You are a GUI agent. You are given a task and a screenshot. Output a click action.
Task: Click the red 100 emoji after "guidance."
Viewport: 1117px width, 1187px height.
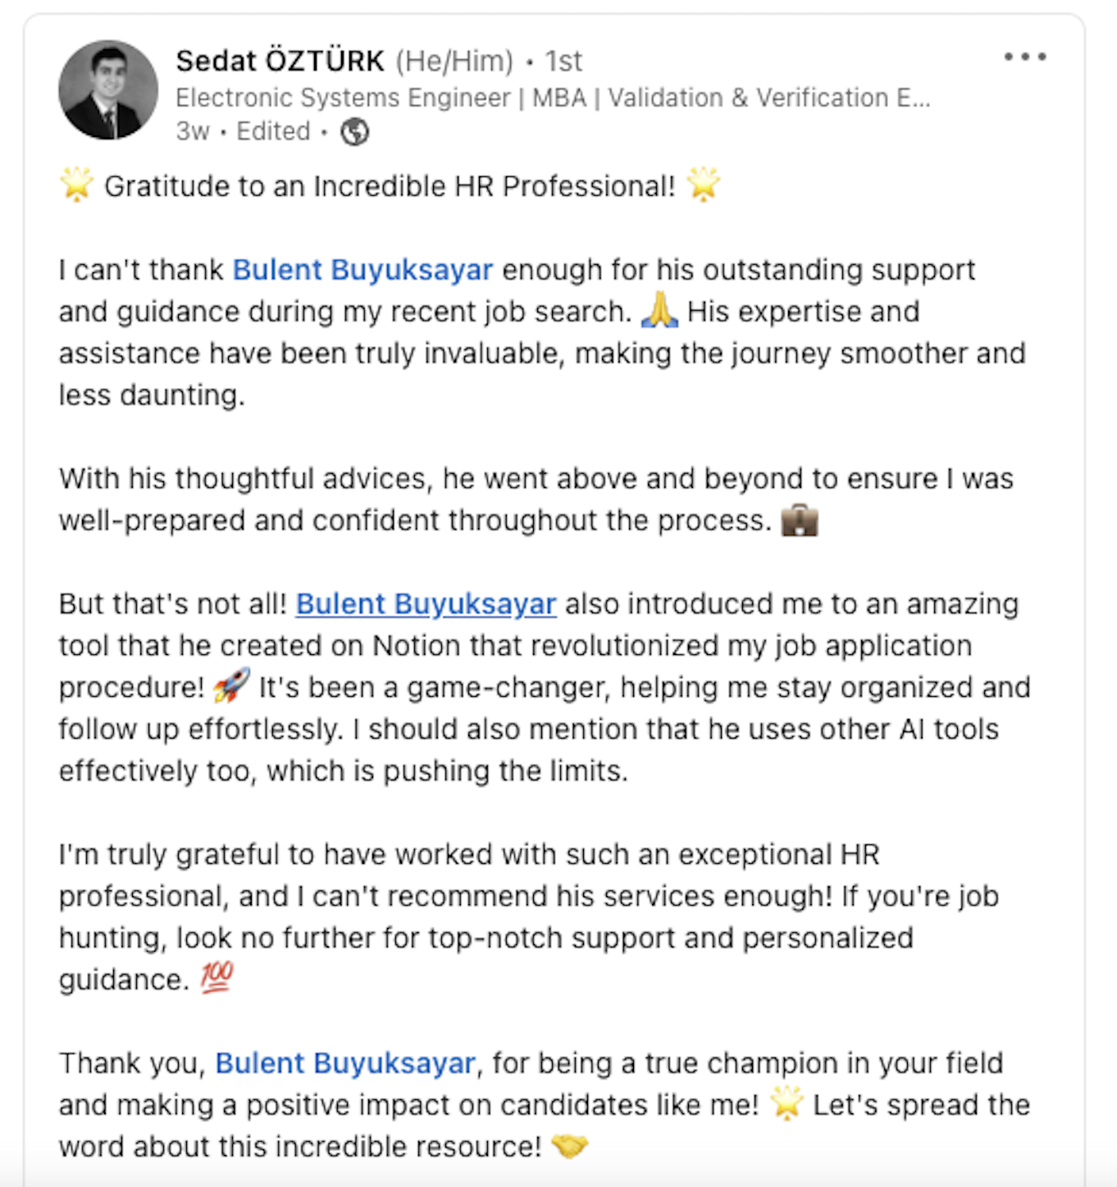(217, 978)
